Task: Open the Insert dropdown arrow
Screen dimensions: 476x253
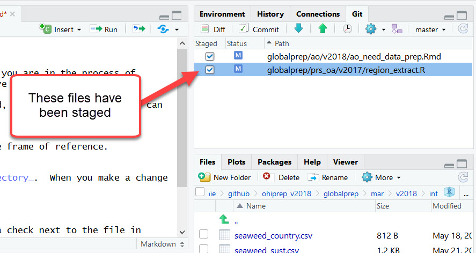Action: [x=79, y=29]
